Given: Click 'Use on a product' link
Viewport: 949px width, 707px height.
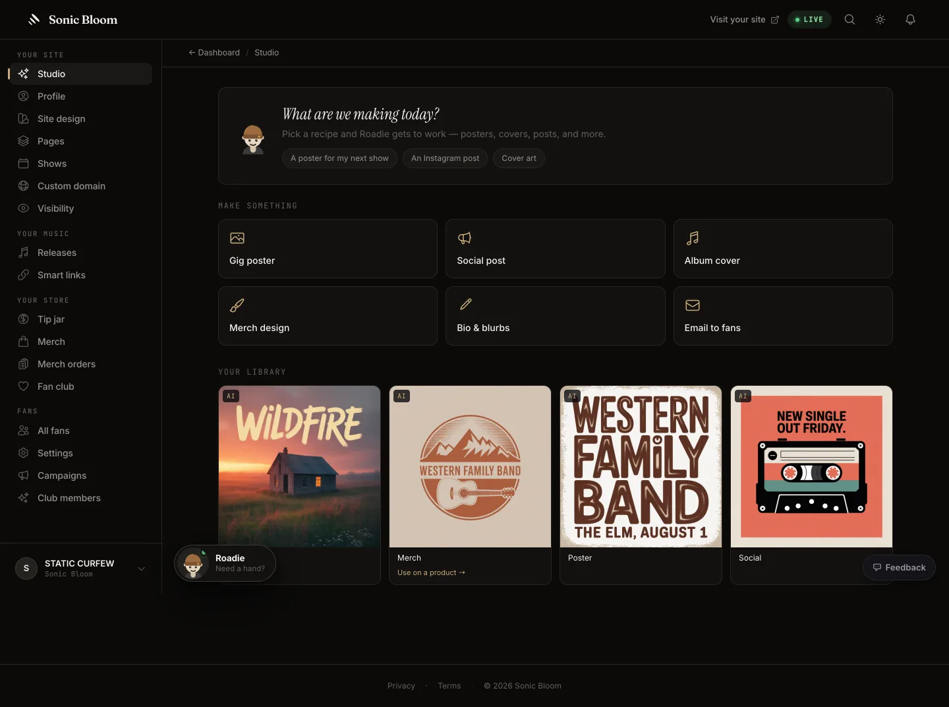Looking at the screenshot, I should (431, 572).
